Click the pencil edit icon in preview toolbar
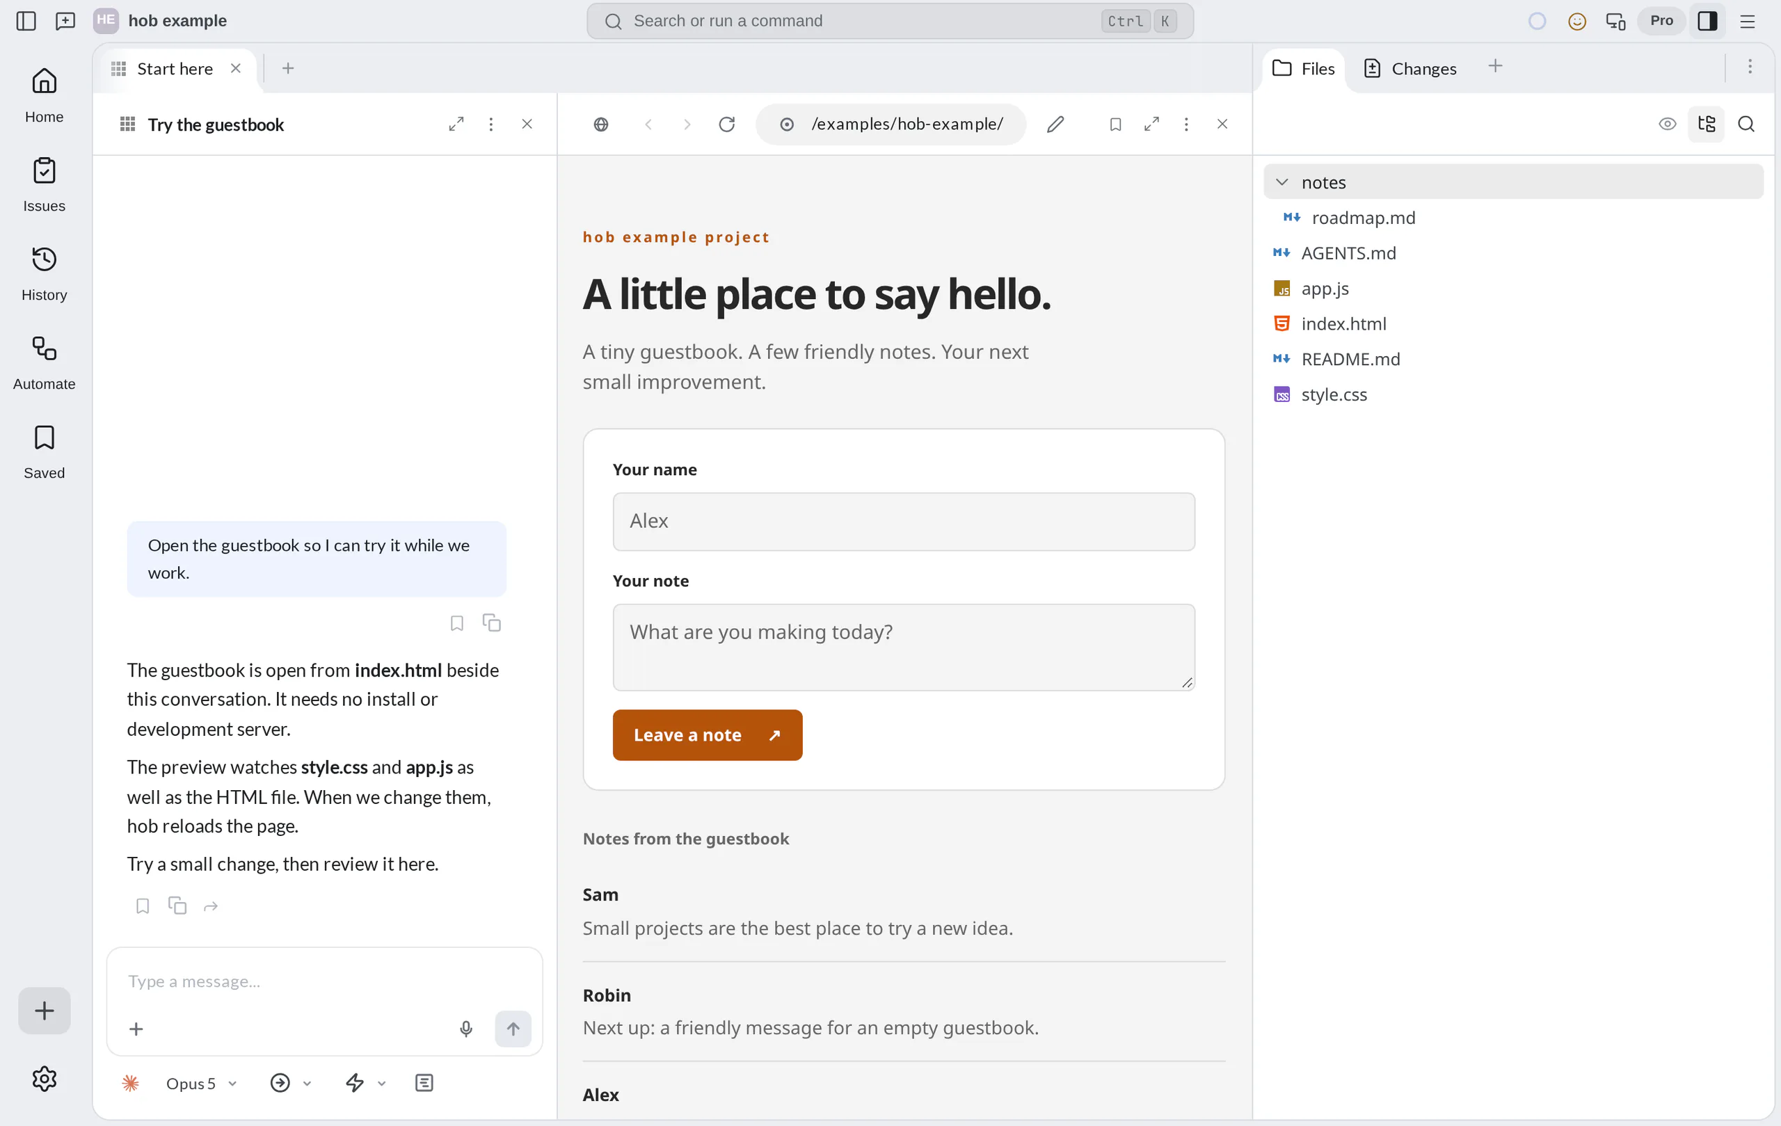 [x=1055, y=124]
